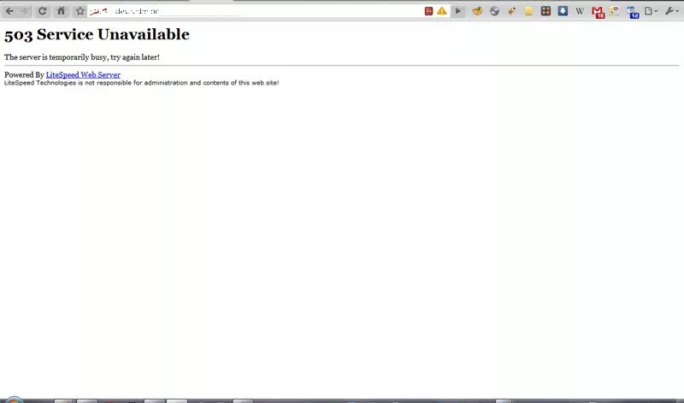Reload the current page
The width and height of the screenshot is (684, 403).
42,11
